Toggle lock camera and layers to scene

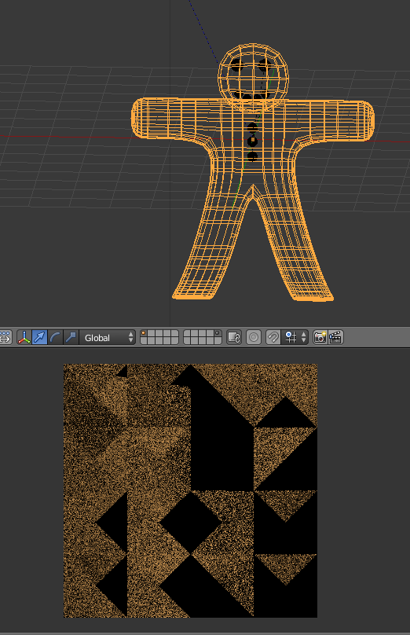pos(234,337)
